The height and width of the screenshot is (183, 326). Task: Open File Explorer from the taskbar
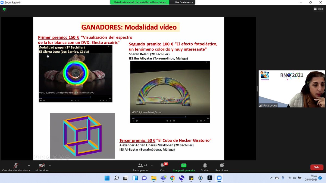[x=154, y=178]
